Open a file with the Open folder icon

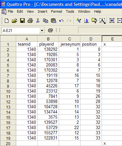click(15, 21)
